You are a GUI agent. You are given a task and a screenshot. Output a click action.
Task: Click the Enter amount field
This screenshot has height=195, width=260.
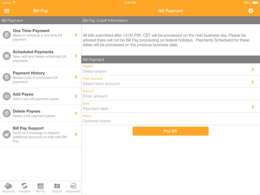(x=171, y=94)
